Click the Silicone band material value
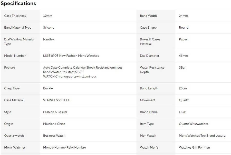The width and height of the screenshot is (231, 155). (49, 28)
